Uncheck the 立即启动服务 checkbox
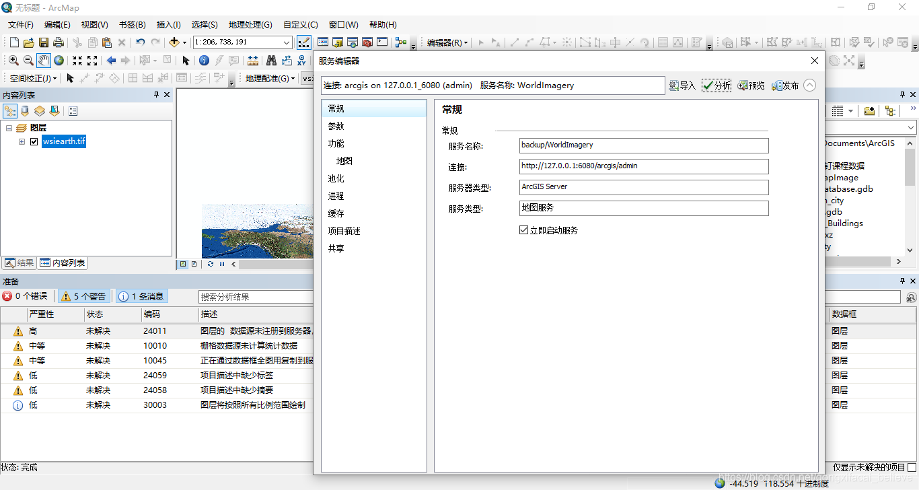The image size is (919, 490). 524,230
